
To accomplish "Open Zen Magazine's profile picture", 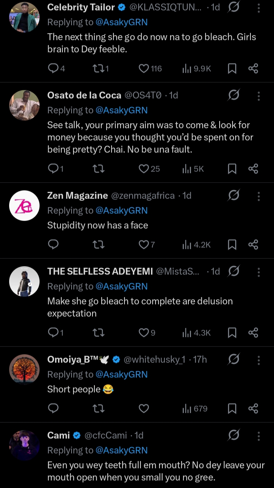I will point(24,206).
